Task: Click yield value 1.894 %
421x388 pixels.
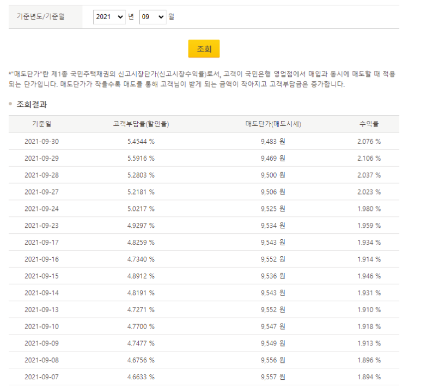Action: (x=369, y=377)
